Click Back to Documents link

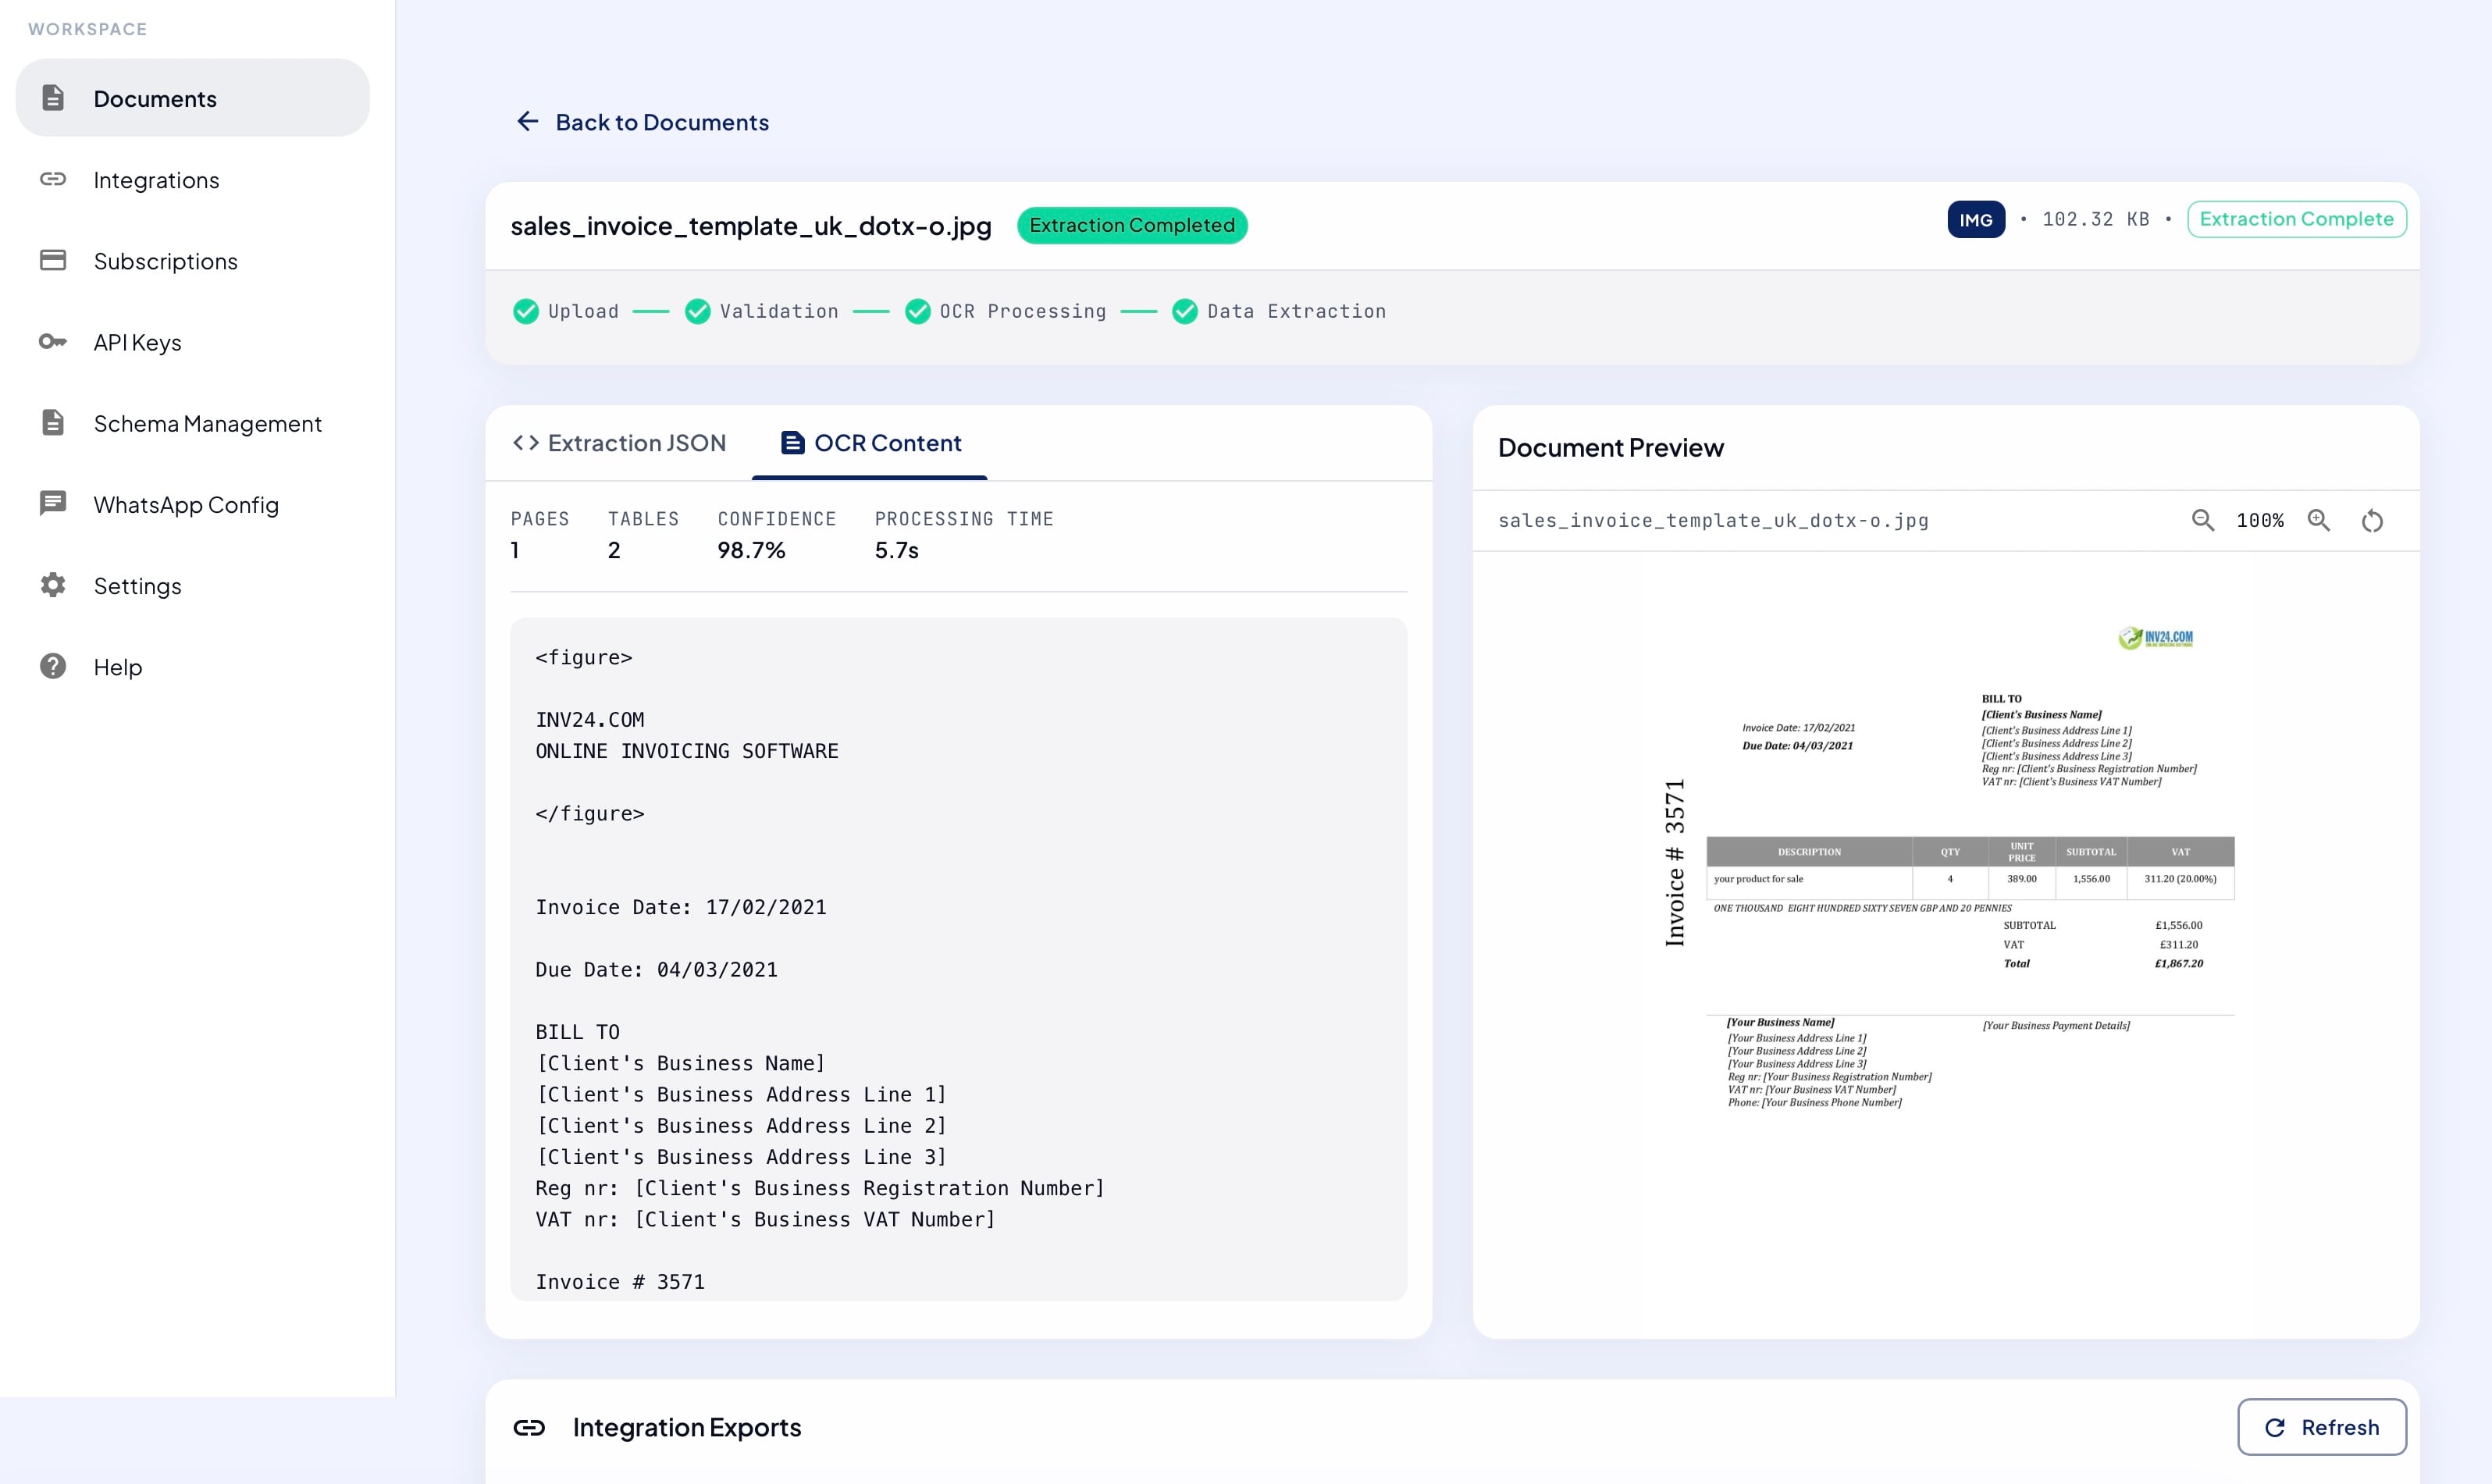coord(661,122)
